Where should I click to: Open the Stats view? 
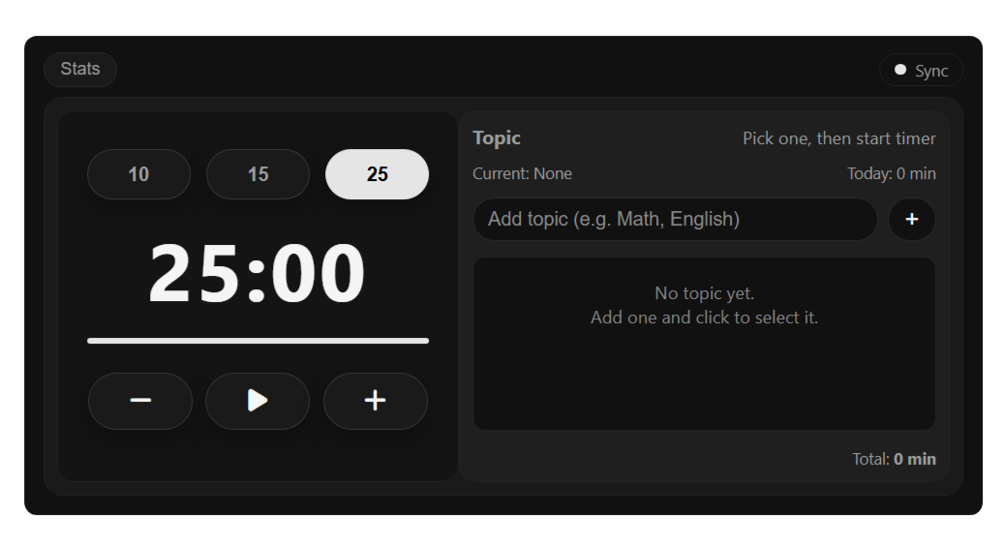(80, 69)
